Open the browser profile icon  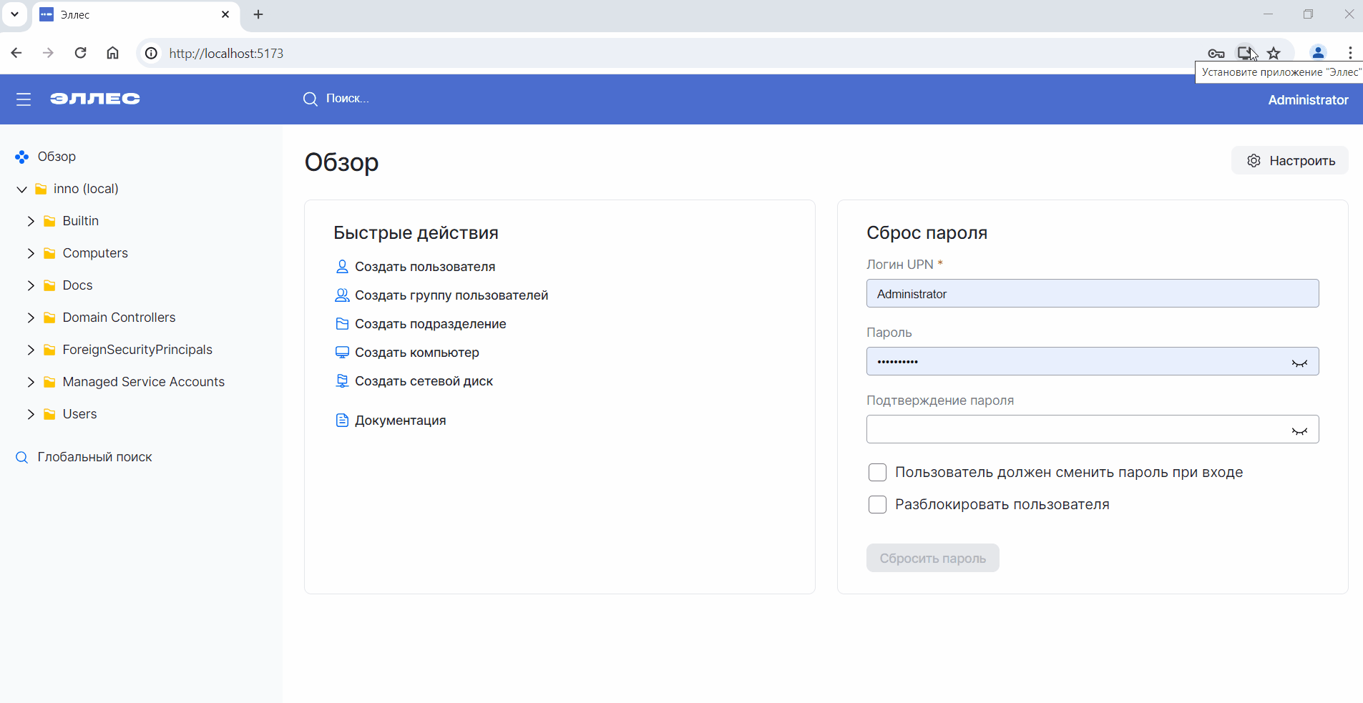(1317, 53)
